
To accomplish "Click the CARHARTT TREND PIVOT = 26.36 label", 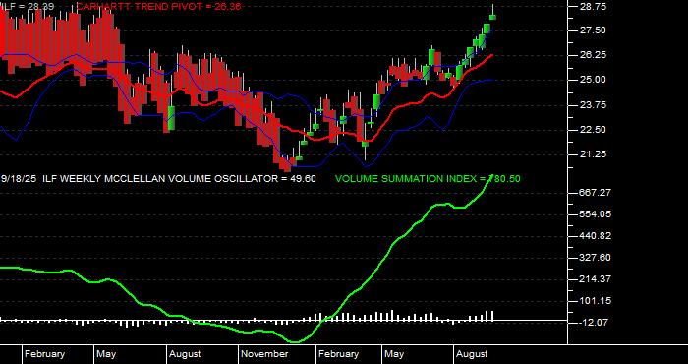I will 159,6.
